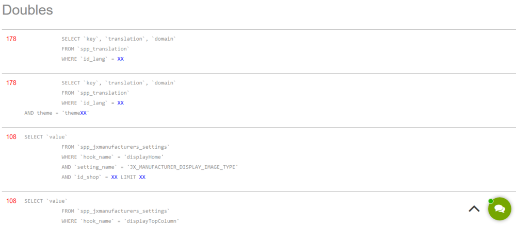Open the green live chat bubble
The height and width of the screenshot is (227, 516).
click(x=499, y=209)
